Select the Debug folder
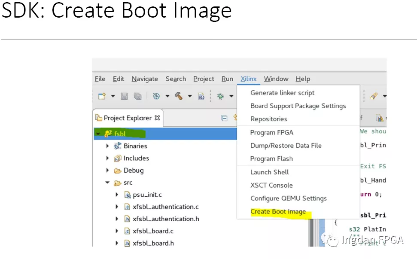 tap(134, 171)
